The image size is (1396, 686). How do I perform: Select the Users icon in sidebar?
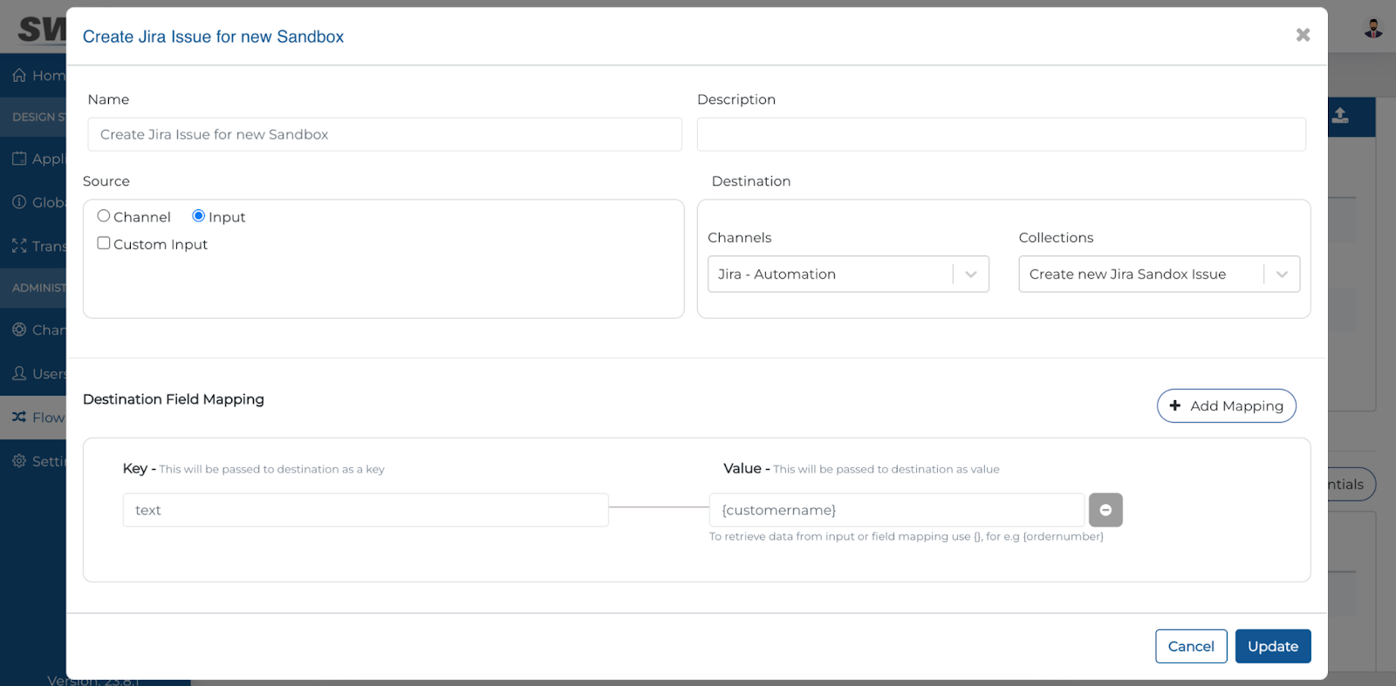[x=19, y=373]
